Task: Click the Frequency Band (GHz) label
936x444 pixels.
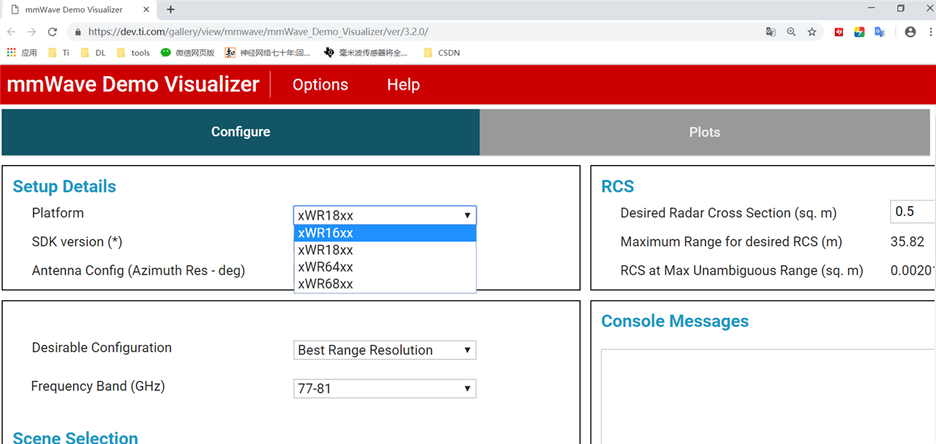Action: [x=98, y=386]
